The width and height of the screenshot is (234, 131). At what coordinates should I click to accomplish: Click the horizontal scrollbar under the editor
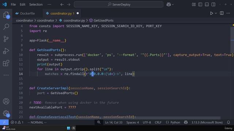125,118
